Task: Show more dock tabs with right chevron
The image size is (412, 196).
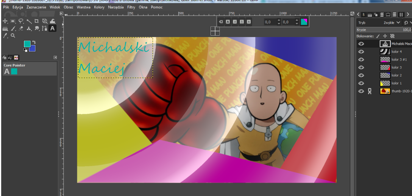Action: (408, 14)
